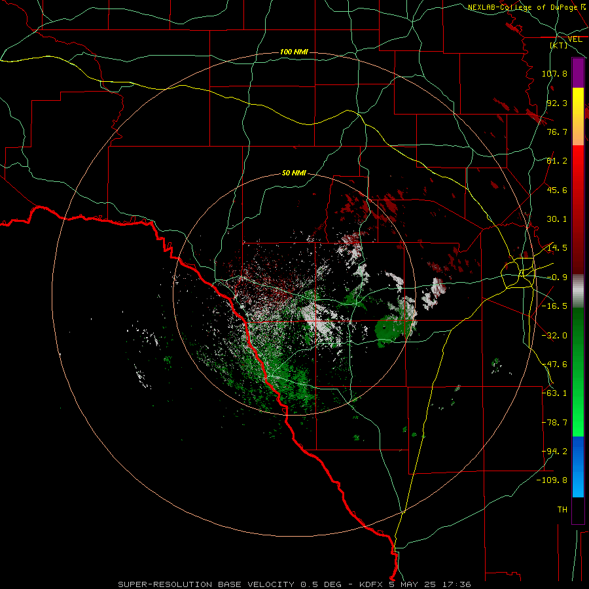The height and width of the screenshot is (589, 589).
Task: Click the -32.0 velocity scale value
Action: pyautogui.click(x=554, y=336)
